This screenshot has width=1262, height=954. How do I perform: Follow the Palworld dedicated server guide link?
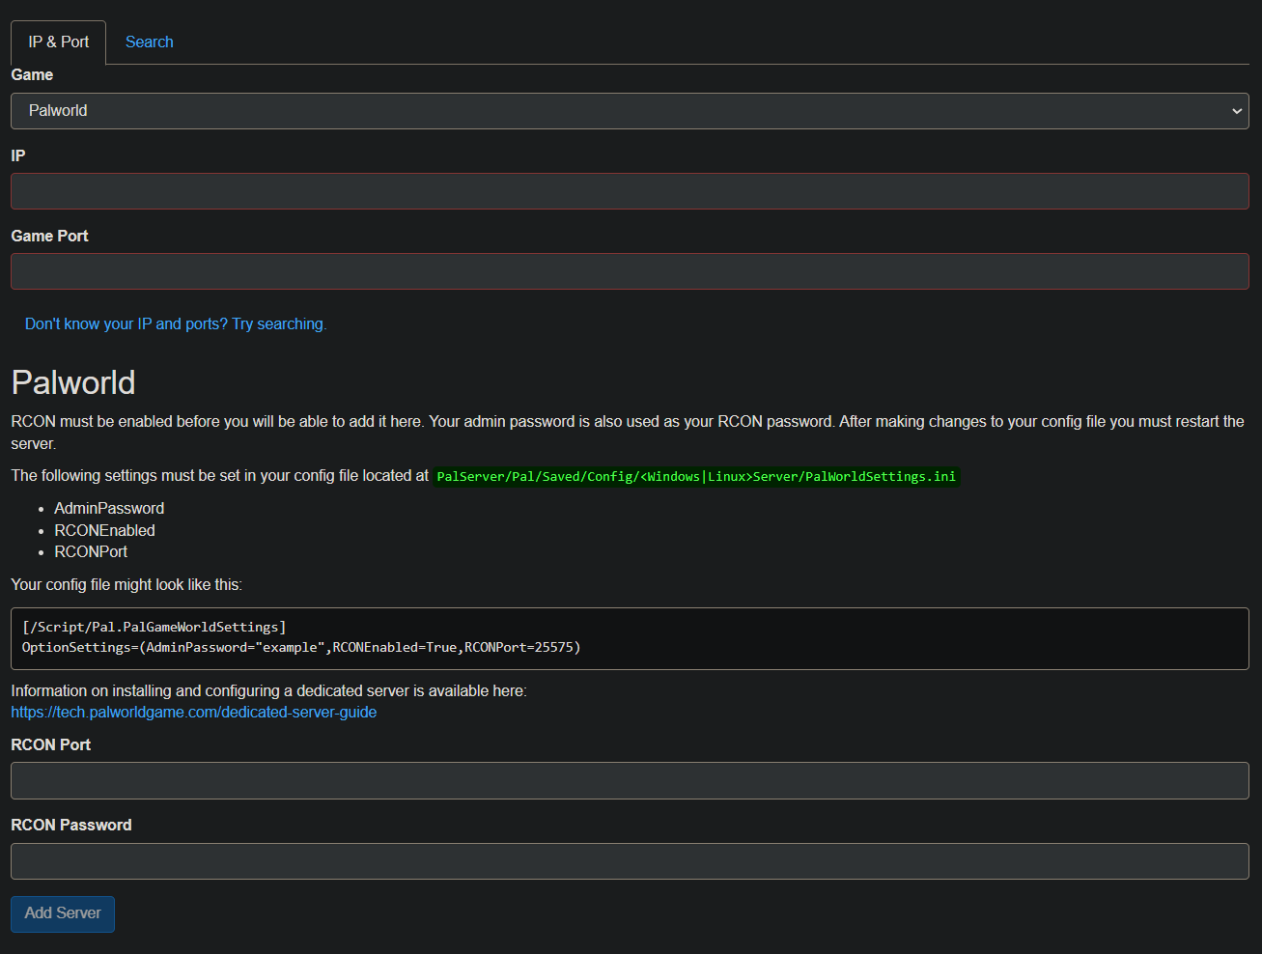193,712
